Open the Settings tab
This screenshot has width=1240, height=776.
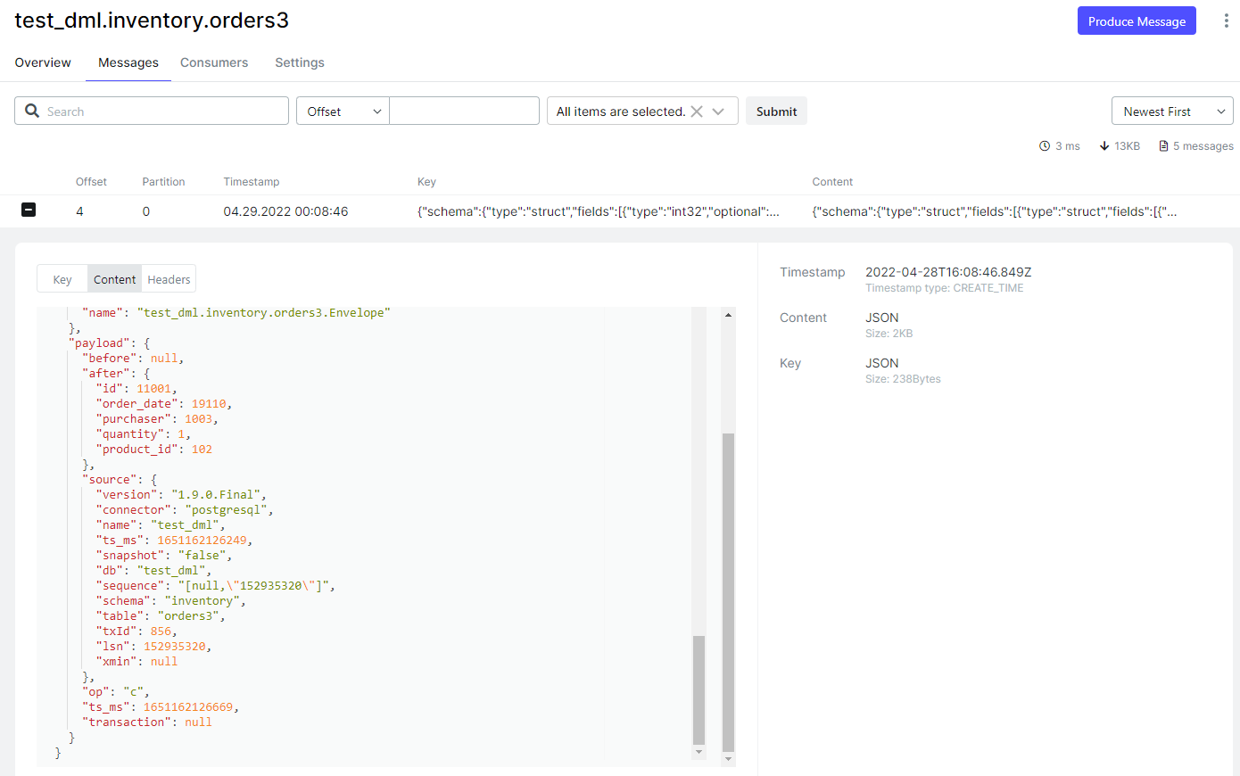point(300,62)
